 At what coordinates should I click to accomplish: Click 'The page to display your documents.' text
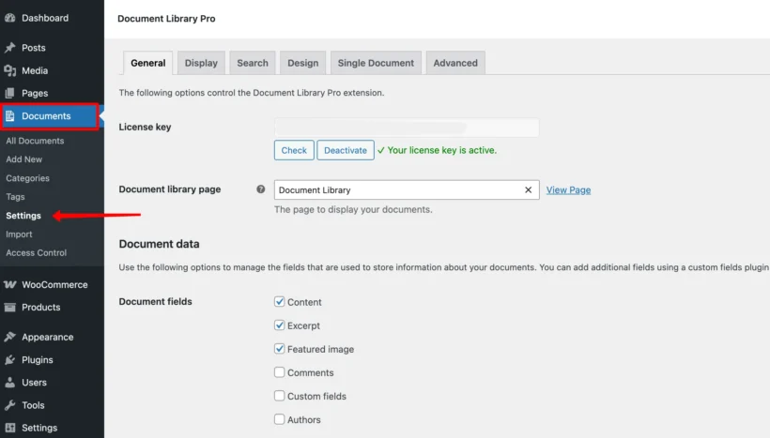click(x=353, y=209)
